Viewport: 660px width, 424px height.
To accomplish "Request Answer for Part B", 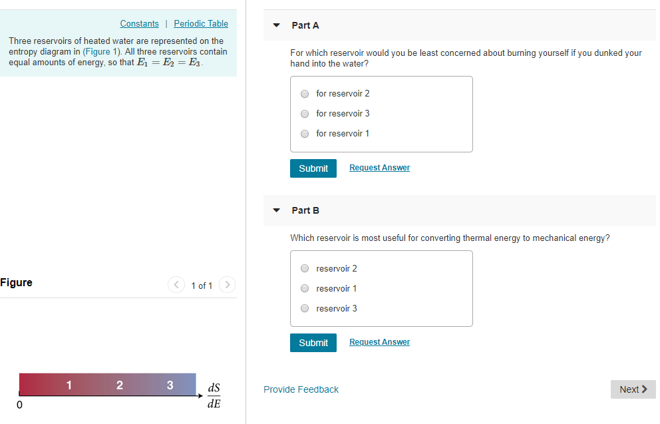I will click(379, 341).
